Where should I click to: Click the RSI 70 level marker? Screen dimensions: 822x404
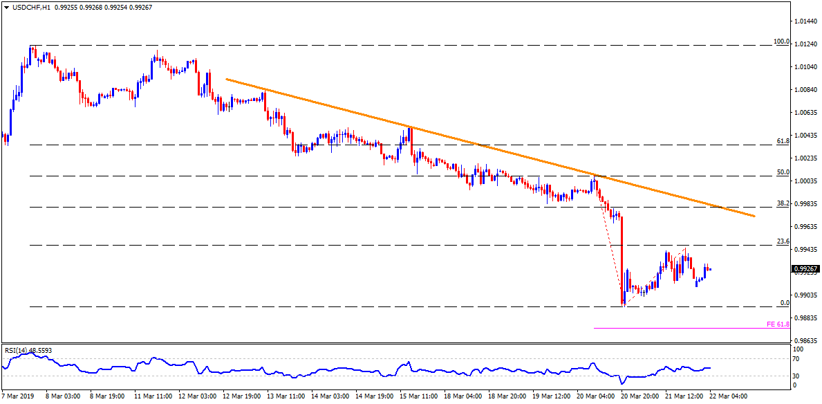click(x=796, y=359)
